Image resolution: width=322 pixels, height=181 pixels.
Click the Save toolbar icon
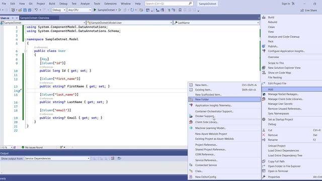click(x=25, y=10)
